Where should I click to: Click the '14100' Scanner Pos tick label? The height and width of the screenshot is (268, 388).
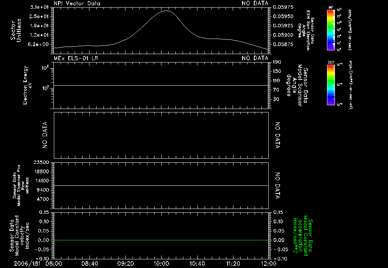click(41, 181)
